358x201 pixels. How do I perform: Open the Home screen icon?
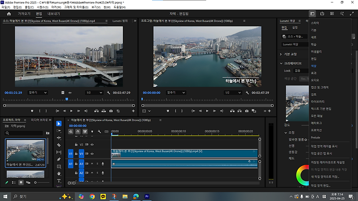(x=9, y=14)
